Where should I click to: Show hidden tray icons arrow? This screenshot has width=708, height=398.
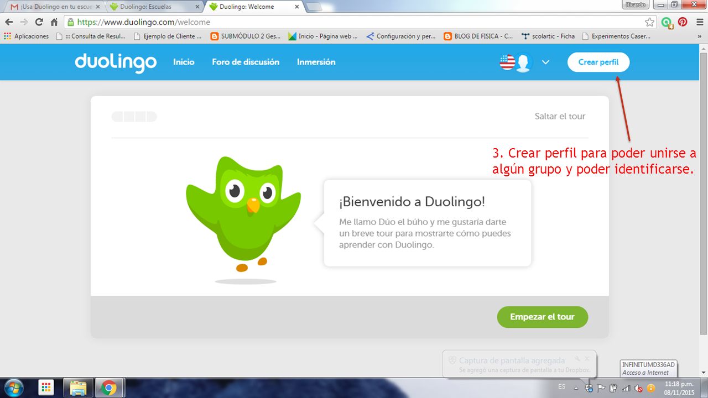click(x=577, y=388)
